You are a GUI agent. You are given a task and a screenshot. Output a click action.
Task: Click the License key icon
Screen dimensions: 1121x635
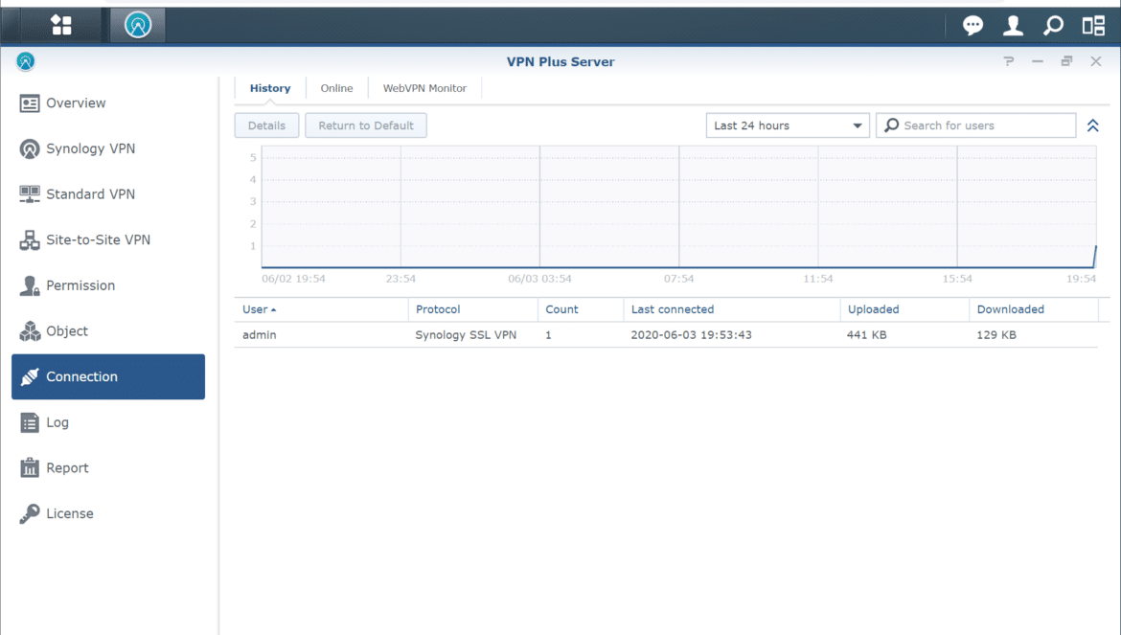point(30,513)
